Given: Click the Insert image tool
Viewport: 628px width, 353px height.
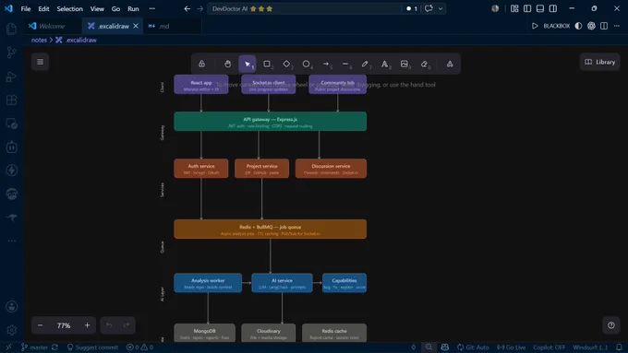Looking at the screenshot, I should click(405, 64).
